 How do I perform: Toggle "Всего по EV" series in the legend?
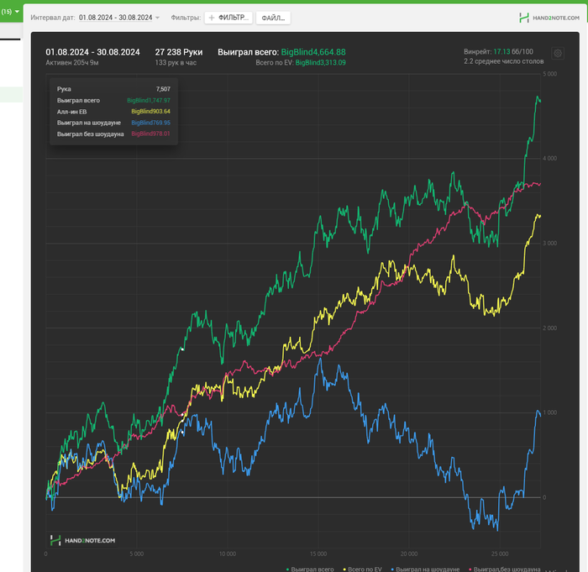[363, 569]
